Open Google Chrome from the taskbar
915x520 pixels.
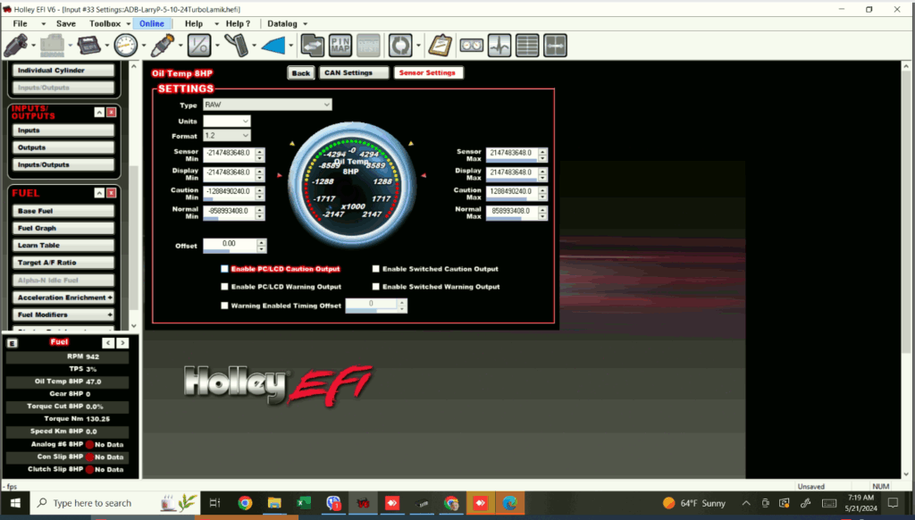point(245,503)
